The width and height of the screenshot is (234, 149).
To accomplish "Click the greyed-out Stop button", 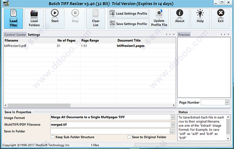I will point(75,18).
